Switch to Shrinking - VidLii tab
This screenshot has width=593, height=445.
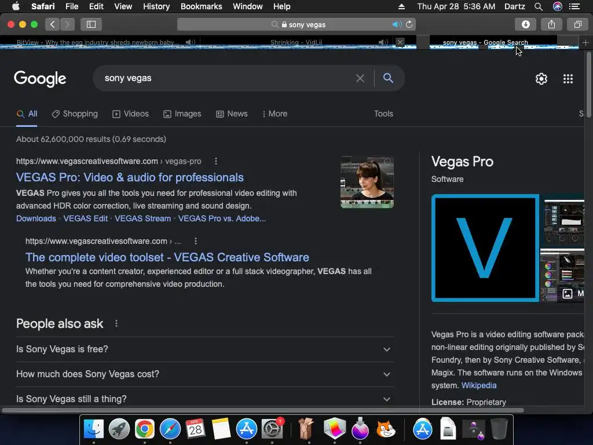(296, 42)
